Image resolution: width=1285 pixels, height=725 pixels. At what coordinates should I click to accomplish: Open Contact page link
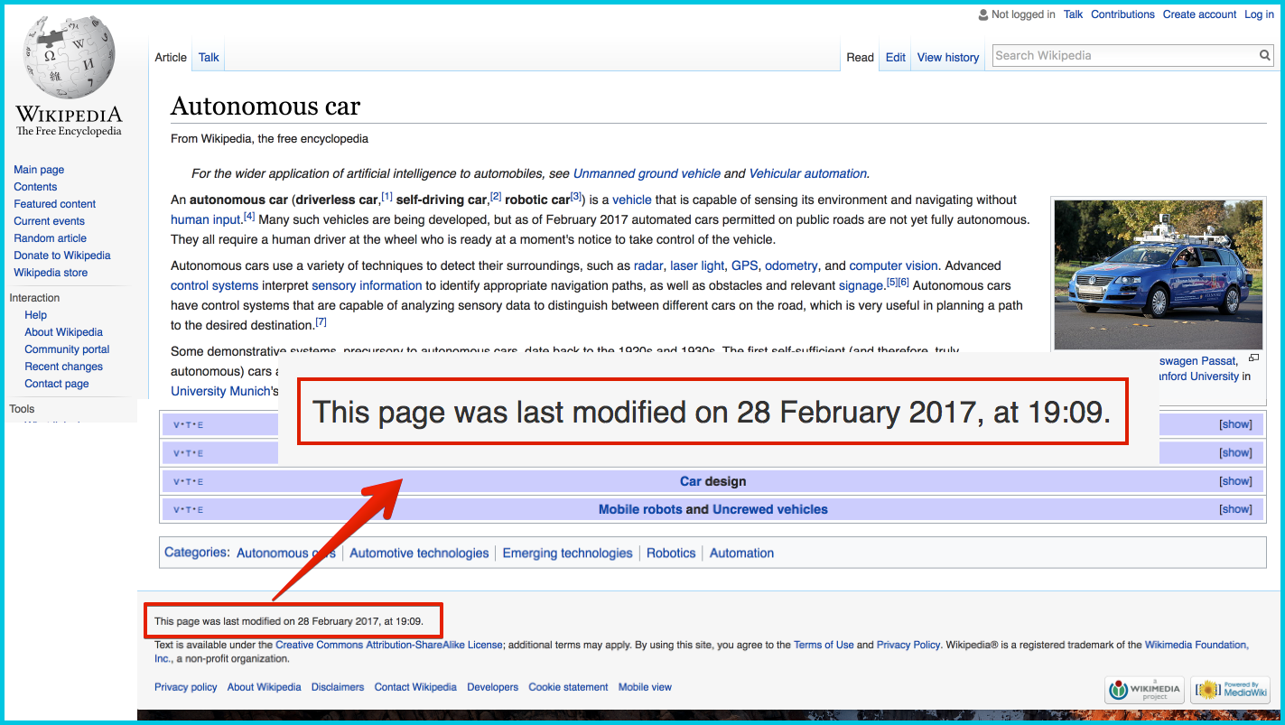(x=56, y=384)
